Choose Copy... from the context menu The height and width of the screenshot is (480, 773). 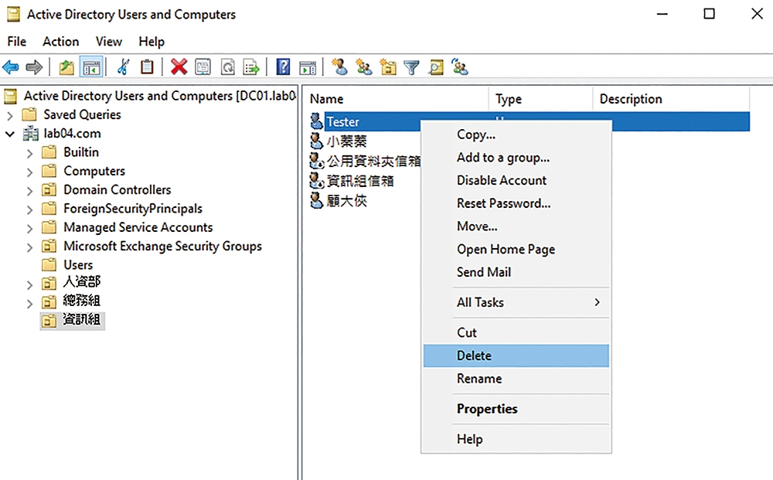(516, 134)
